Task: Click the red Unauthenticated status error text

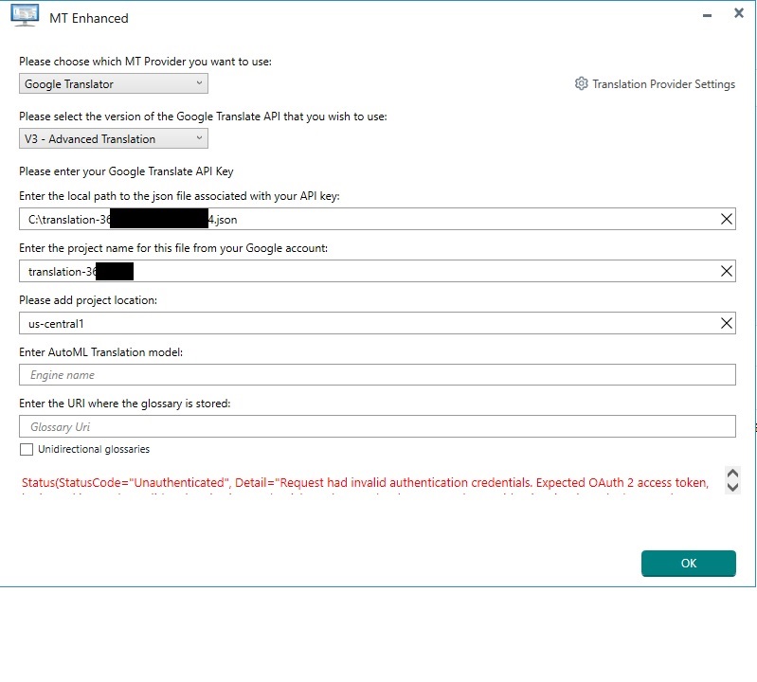Action: pos(365,483)
